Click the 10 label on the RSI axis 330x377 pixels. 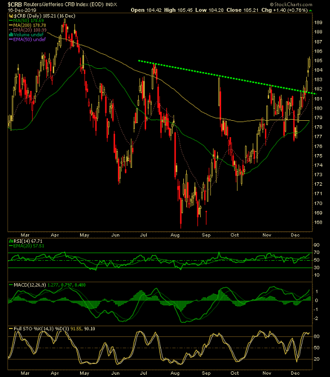(316, 275)
